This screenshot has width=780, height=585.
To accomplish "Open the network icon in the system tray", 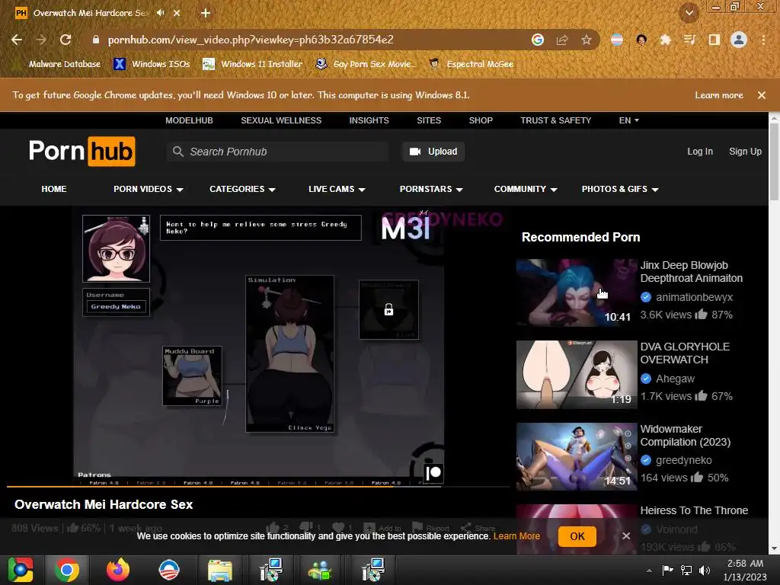I will 686,570.
